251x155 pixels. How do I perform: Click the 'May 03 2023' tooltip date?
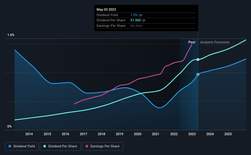coord(106,9)
